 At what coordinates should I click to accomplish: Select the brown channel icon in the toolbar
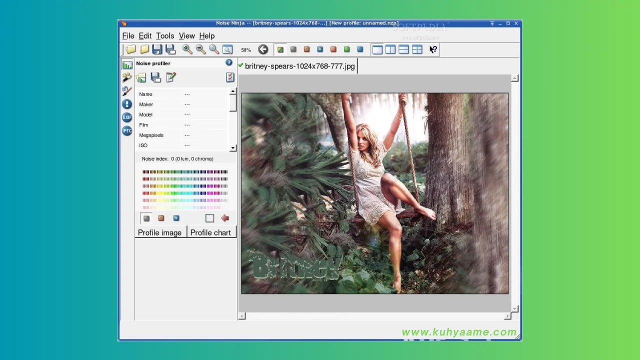pos(306,49)
